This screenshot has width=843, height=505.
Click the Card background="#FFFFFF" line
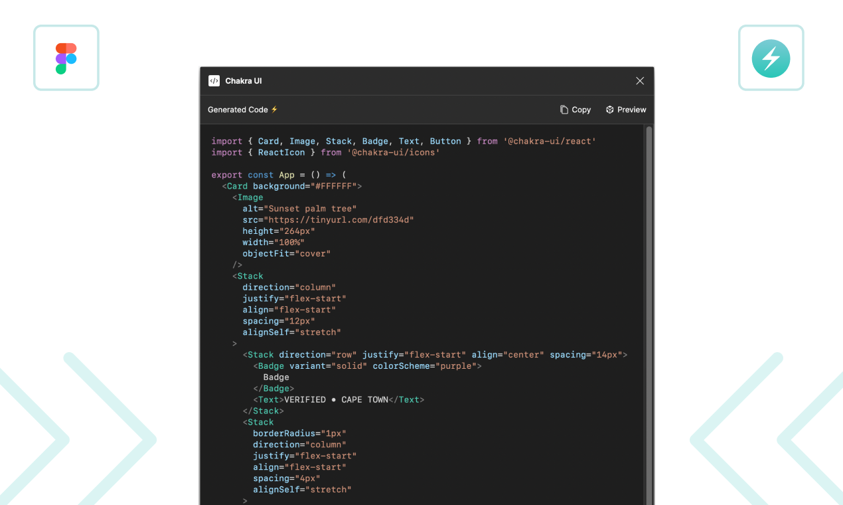[292, 186]
